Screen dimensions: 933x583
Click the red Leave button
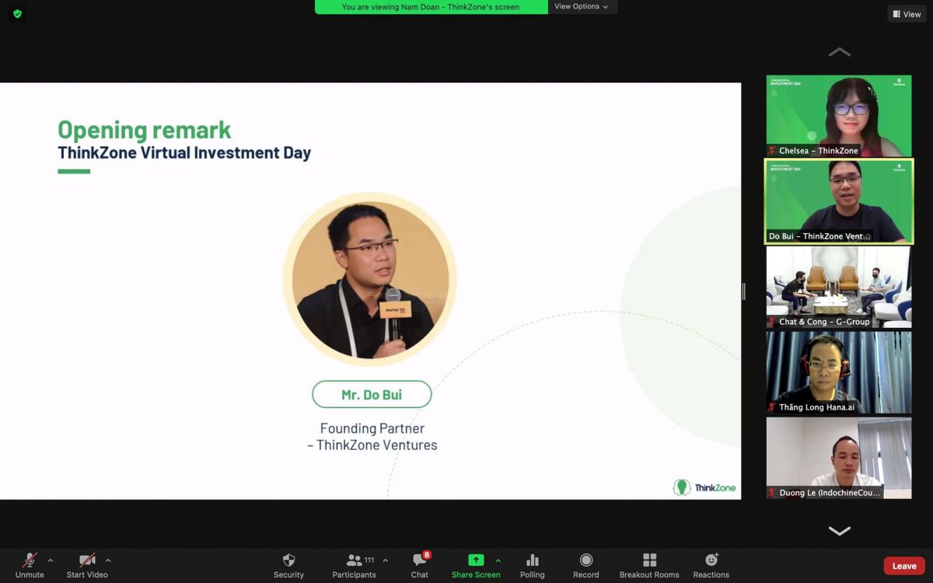(904, 566)
